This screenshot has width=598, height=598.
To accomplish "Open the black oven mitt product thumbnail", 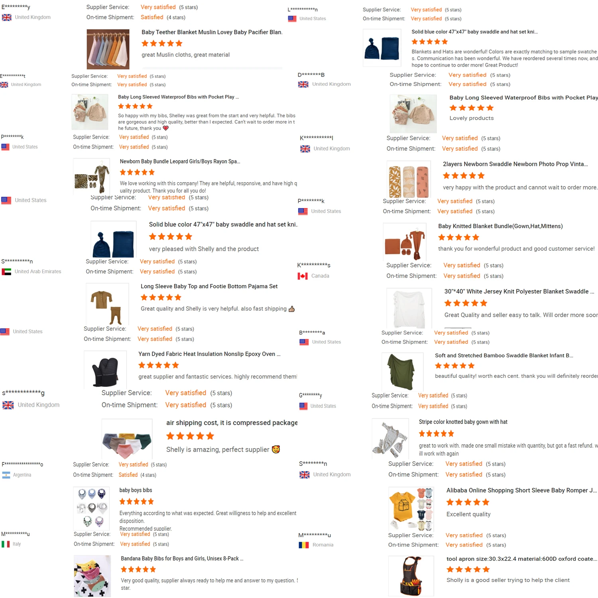I will click(105, 370).
